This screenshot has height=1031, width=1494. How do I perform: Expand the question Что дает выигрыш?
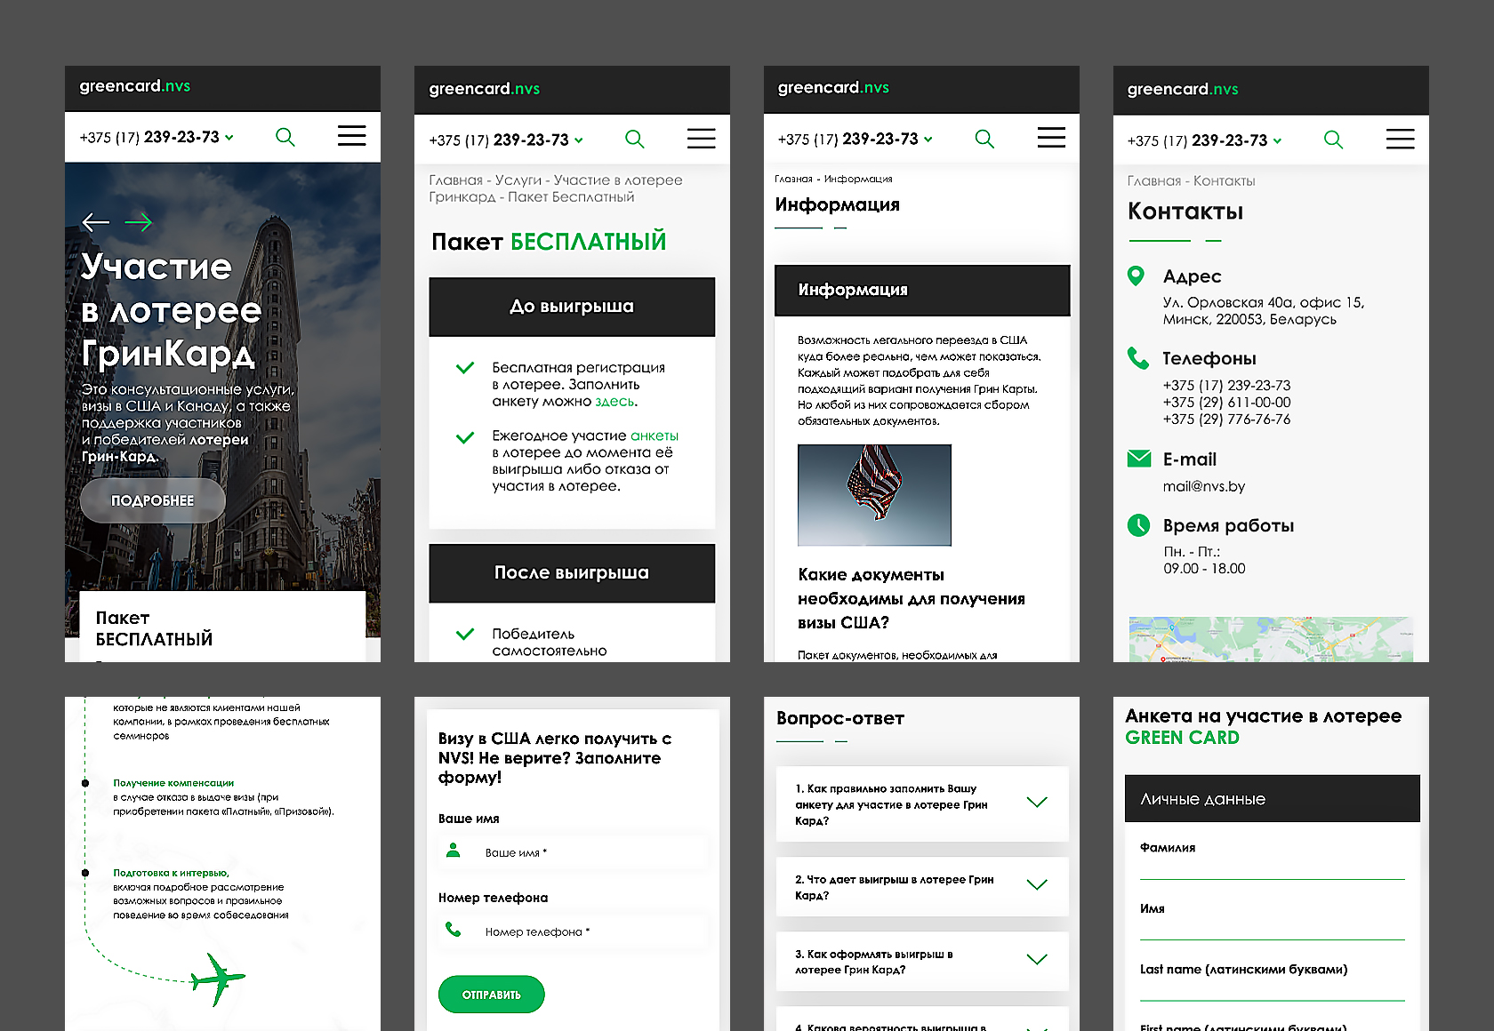[1036, 885]
